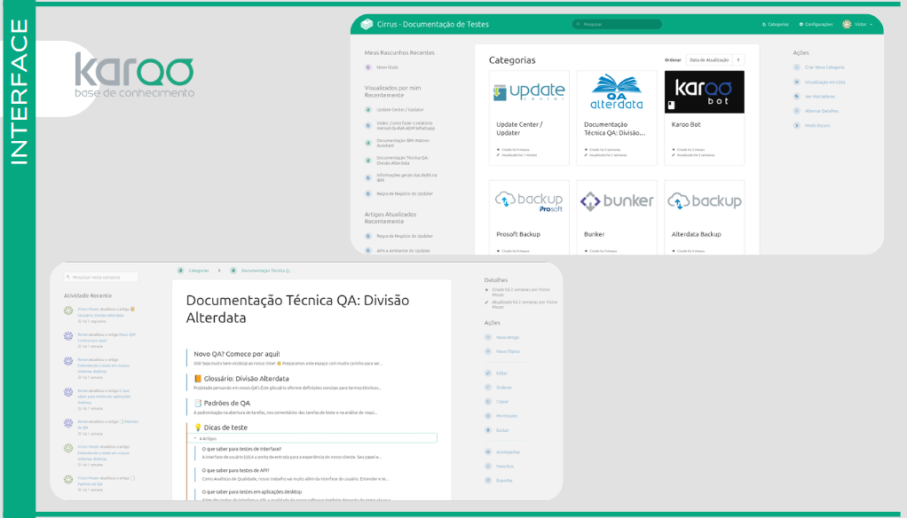Open the Bunker category card thumbnail

pyautogui.click(x=617, y=200)
